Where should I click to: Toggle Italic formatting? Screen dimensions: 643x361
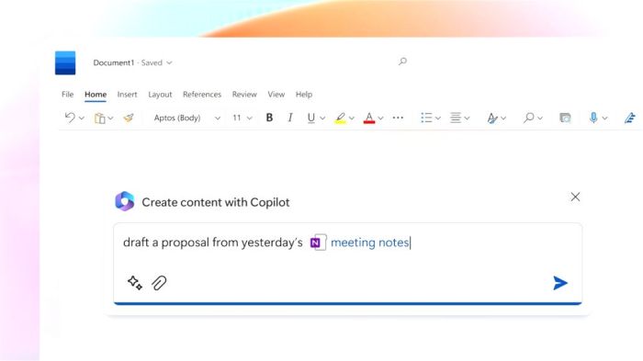[x=290, y=118]
